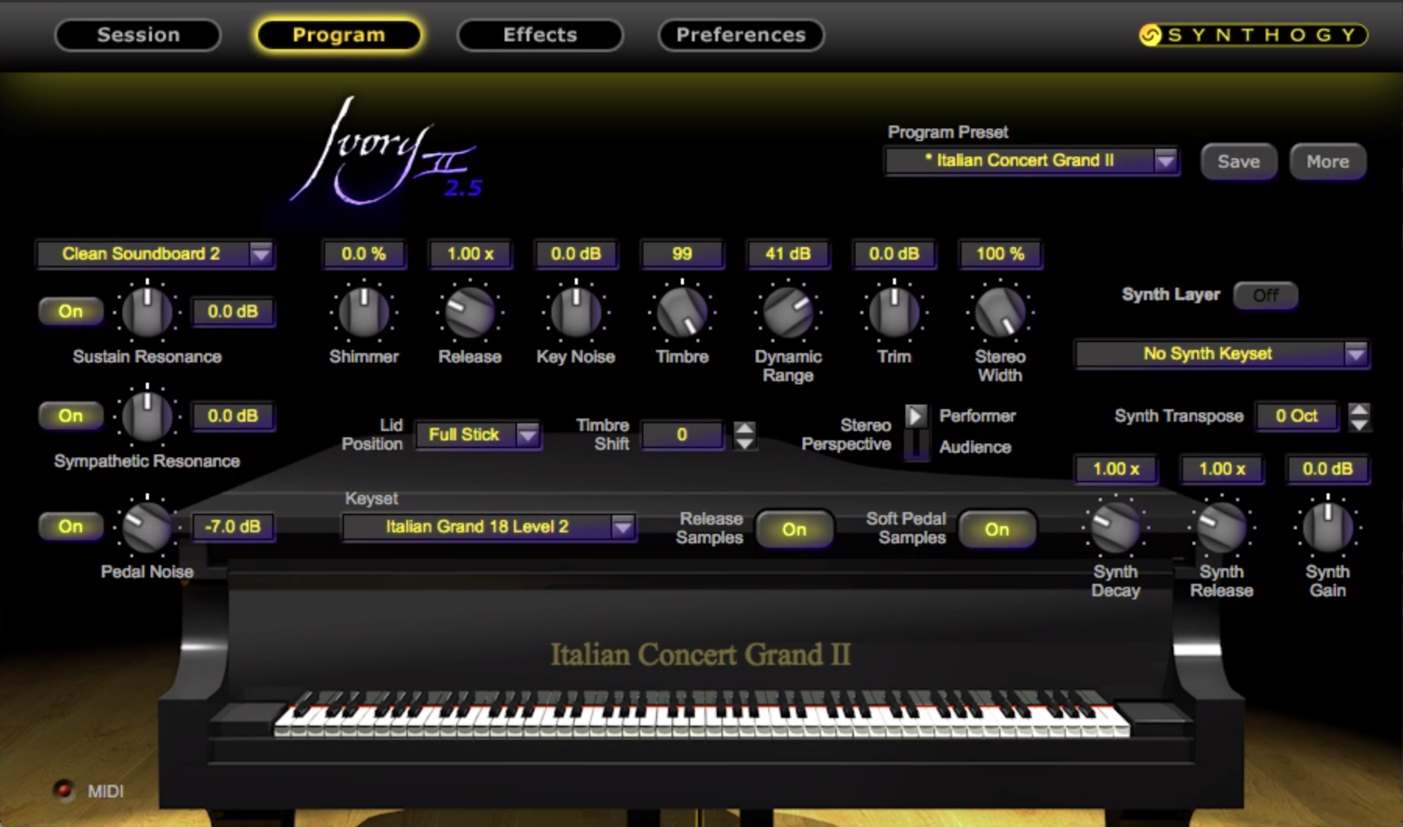The width and height of the screenshot is (1403, 827).
Task: Open the Clean Soundboard 2 dropdown
Action: point(155,254)
